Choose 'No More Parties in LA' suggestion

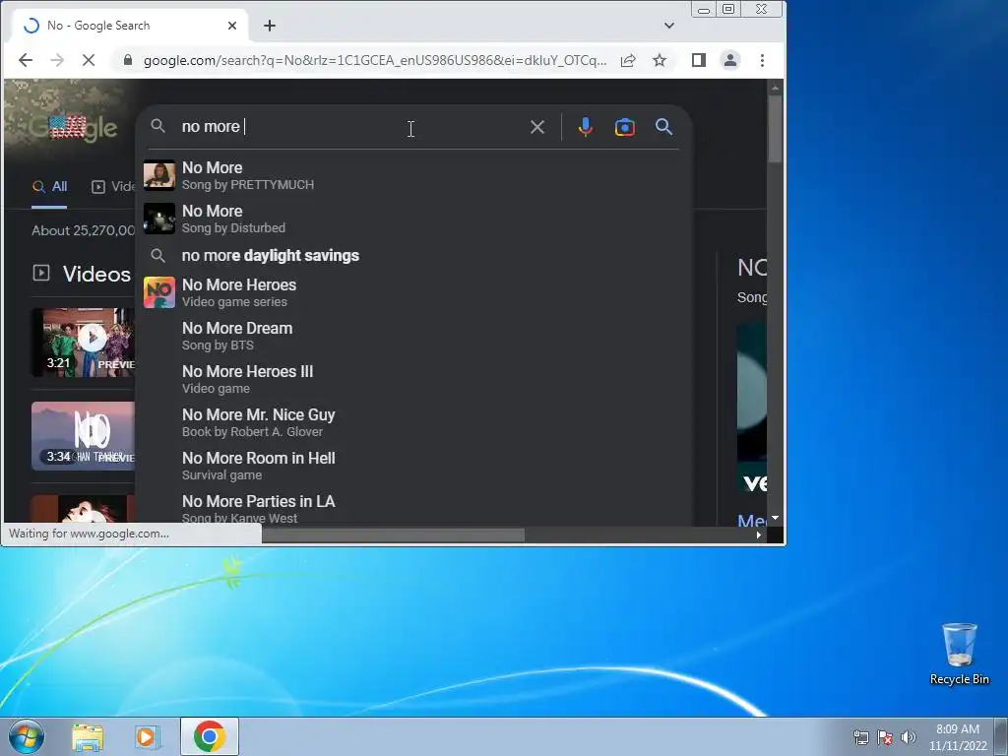click(x=411, y=509)
